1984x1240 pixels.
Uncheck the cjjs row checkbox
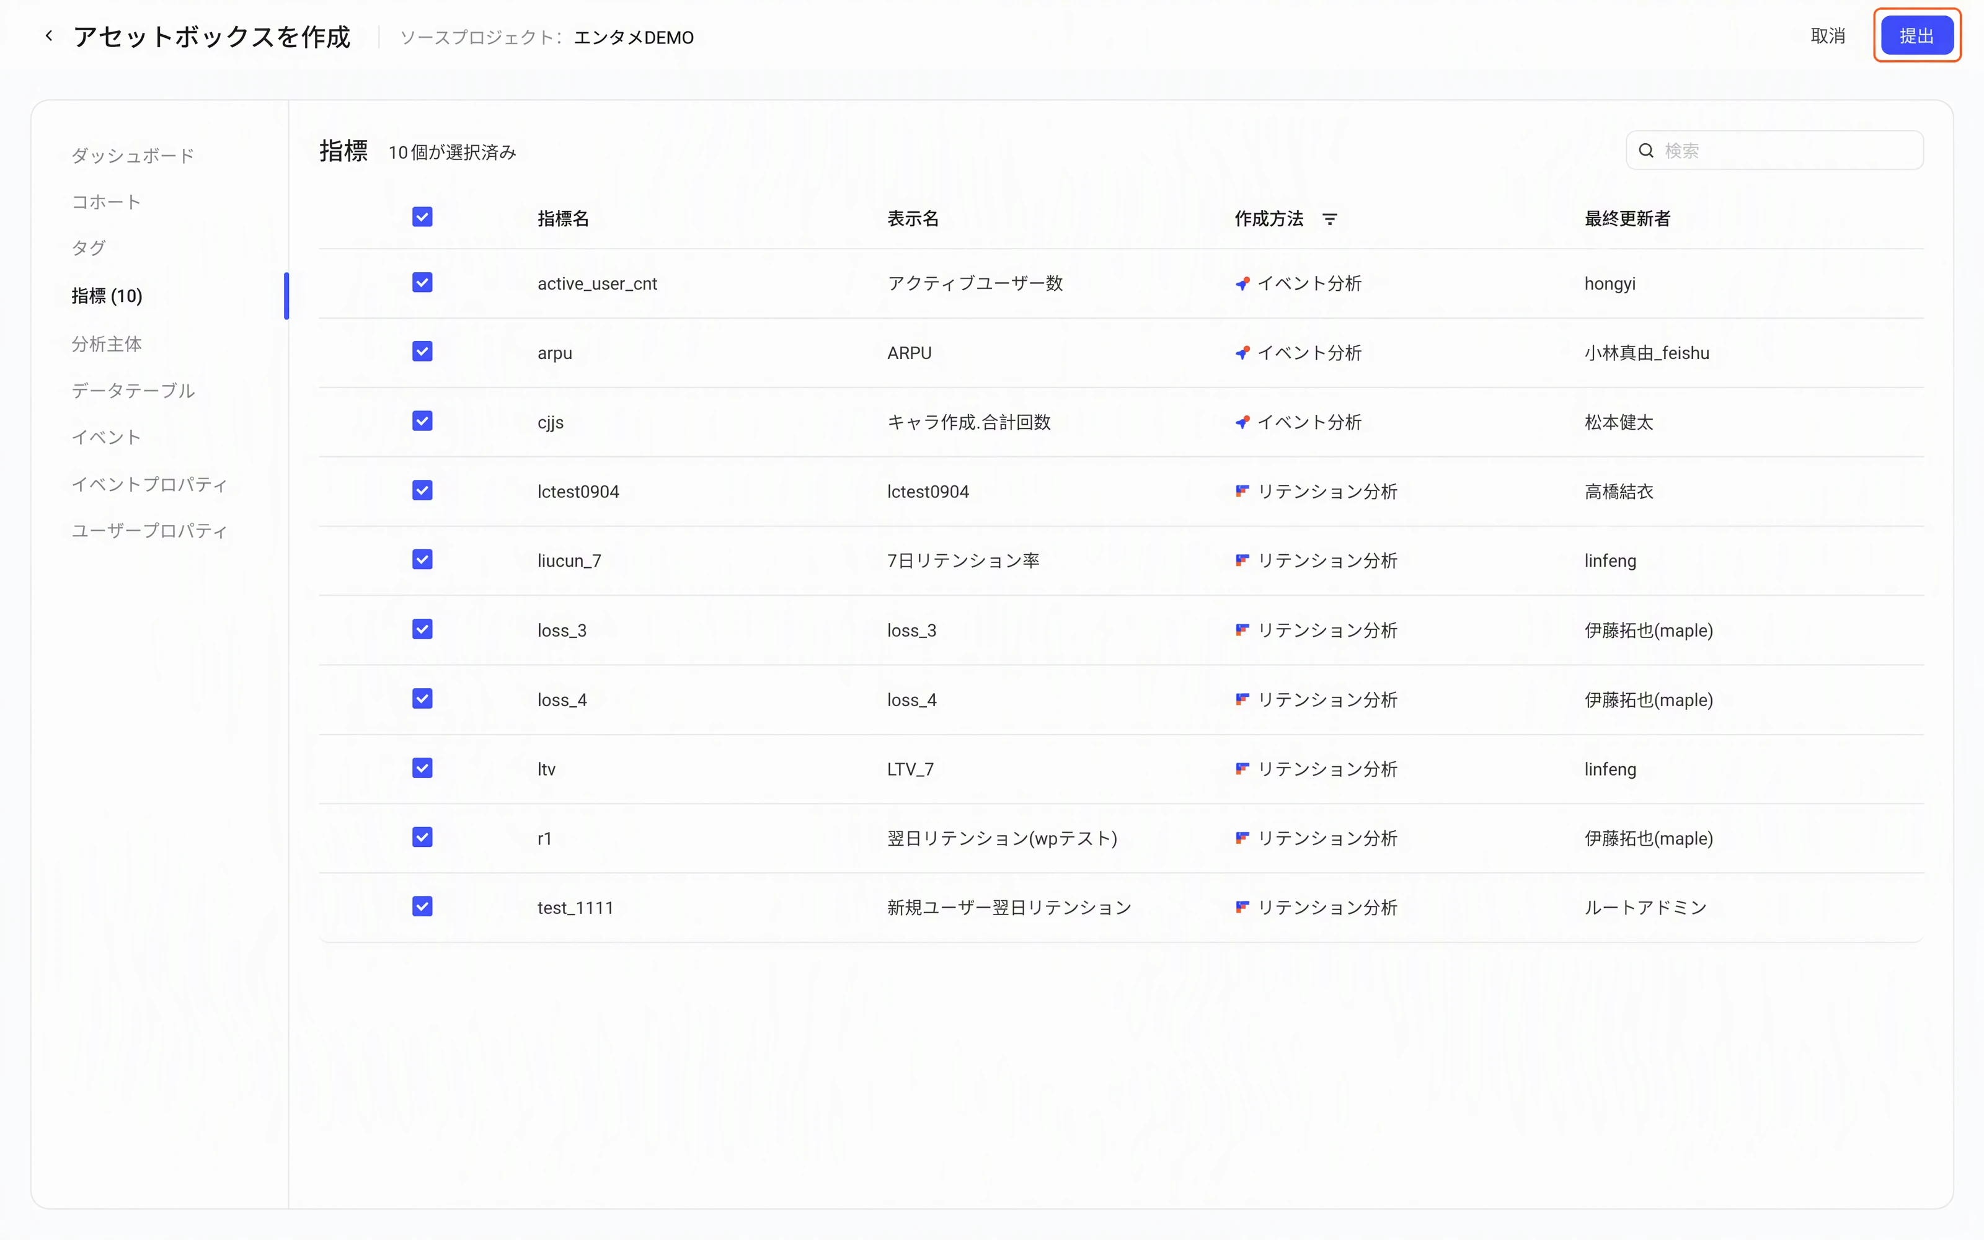pyautogui.click(x=422, y=422)
